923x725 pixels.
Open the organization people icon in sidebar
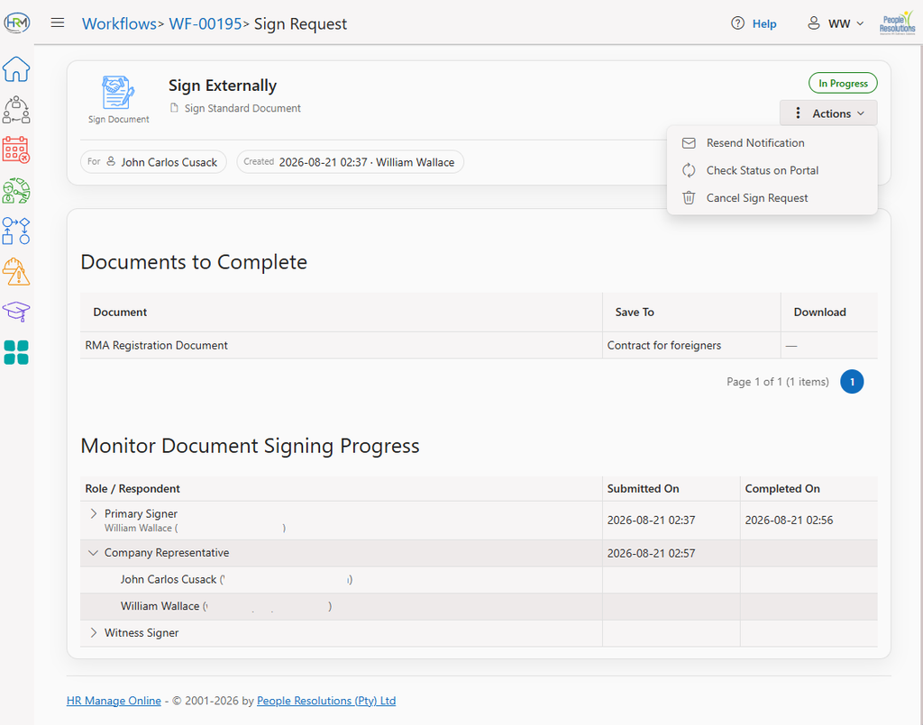pyautogui.click(x=16, y=110)
